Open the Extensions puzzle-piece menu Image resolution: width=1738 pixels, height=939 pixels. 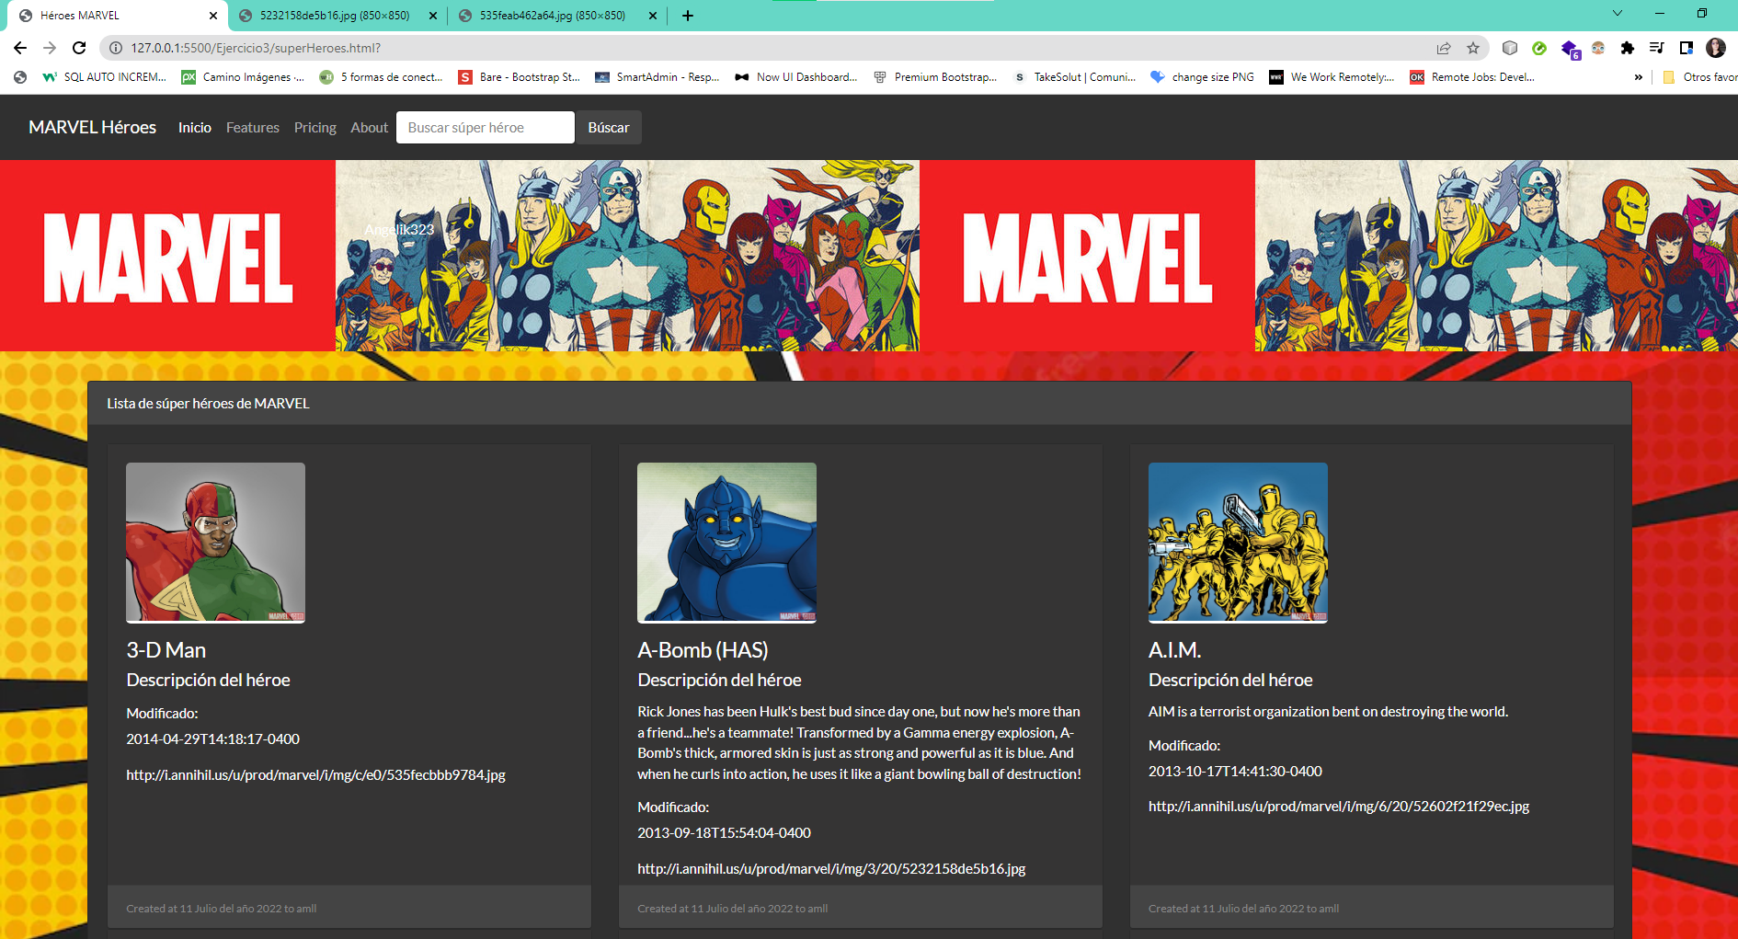pos(1628,48)
